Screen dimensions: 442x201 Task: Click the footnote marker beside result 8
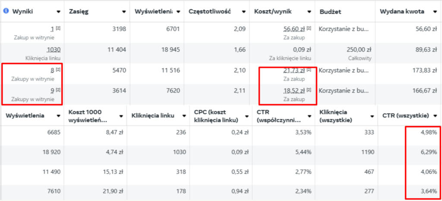click(58, 69)
